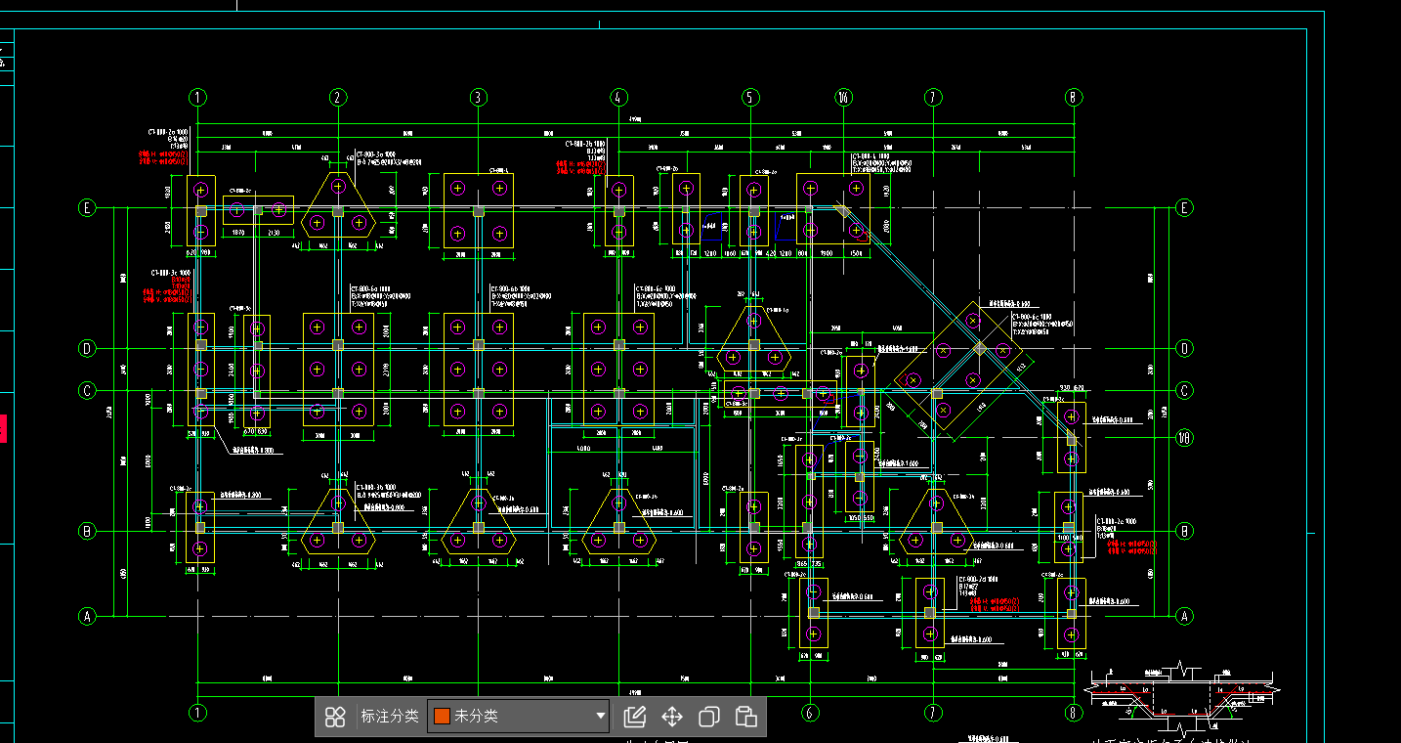1401x743 pixels.
Task: Click grid axis bubble number 2
Action: 338,97
